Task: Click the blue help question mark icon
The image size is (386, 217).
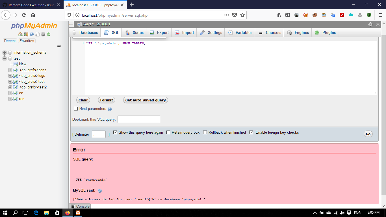Action: pos(32,34)
